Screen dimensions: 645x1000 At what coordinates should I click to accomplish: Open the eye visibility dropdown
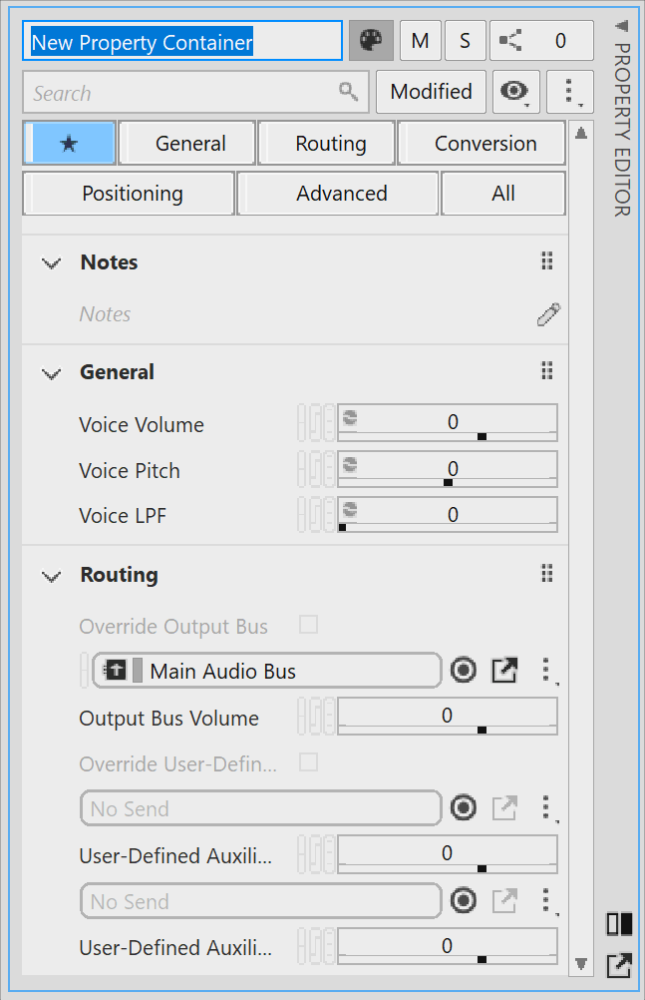tap(515, 92)
